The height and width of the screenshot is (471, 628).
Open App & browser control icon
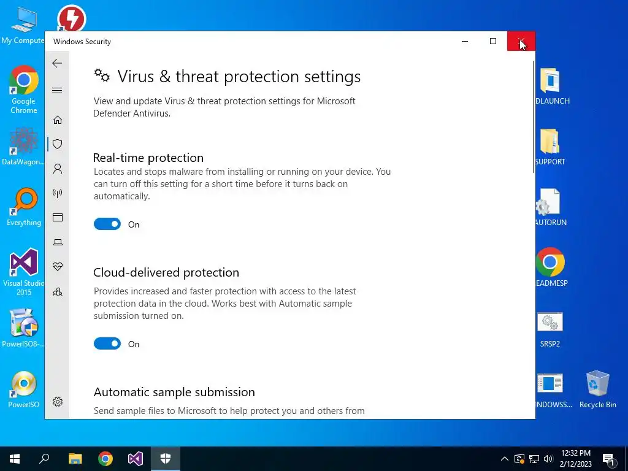pyautogui.click(x=58, y=218)
